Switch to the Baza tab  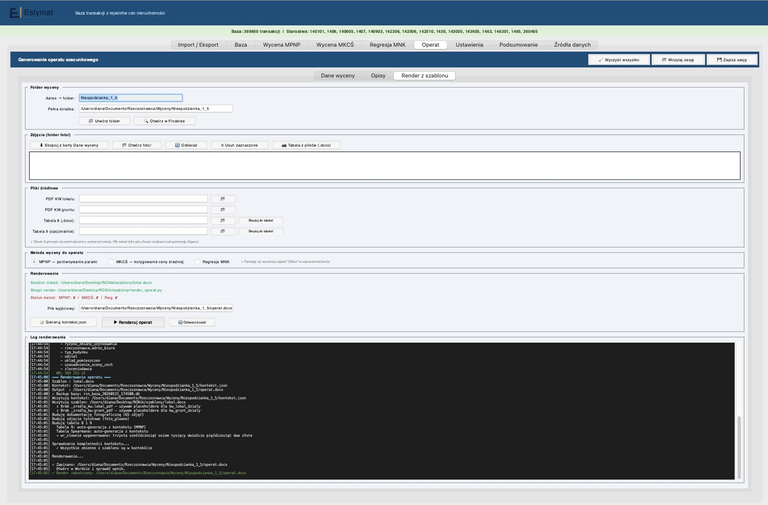coord(241,45)
